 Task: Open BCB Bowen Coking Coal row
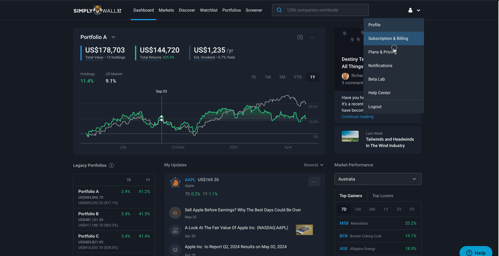(x=378, y=236)
